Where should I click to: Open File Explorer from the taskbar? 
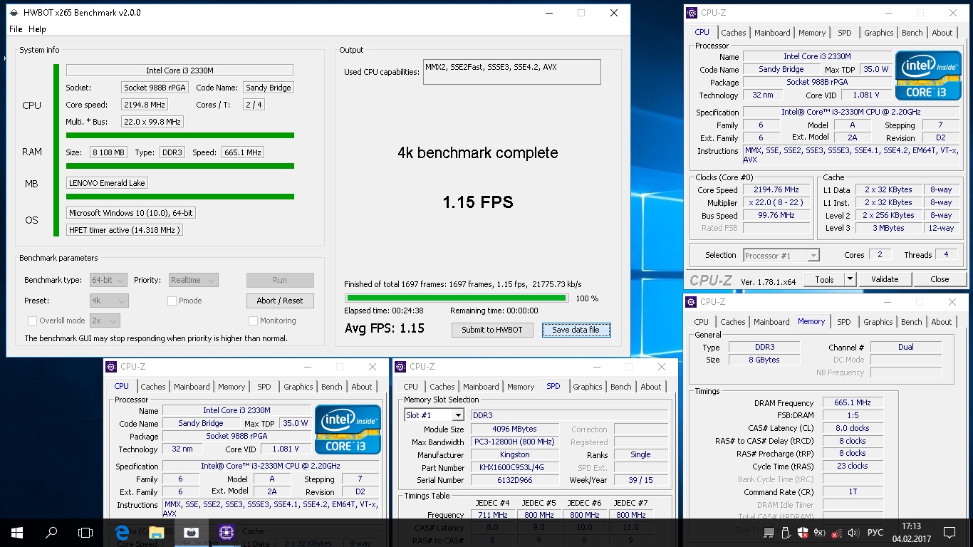pyautogui.click(x=156, y=532)
